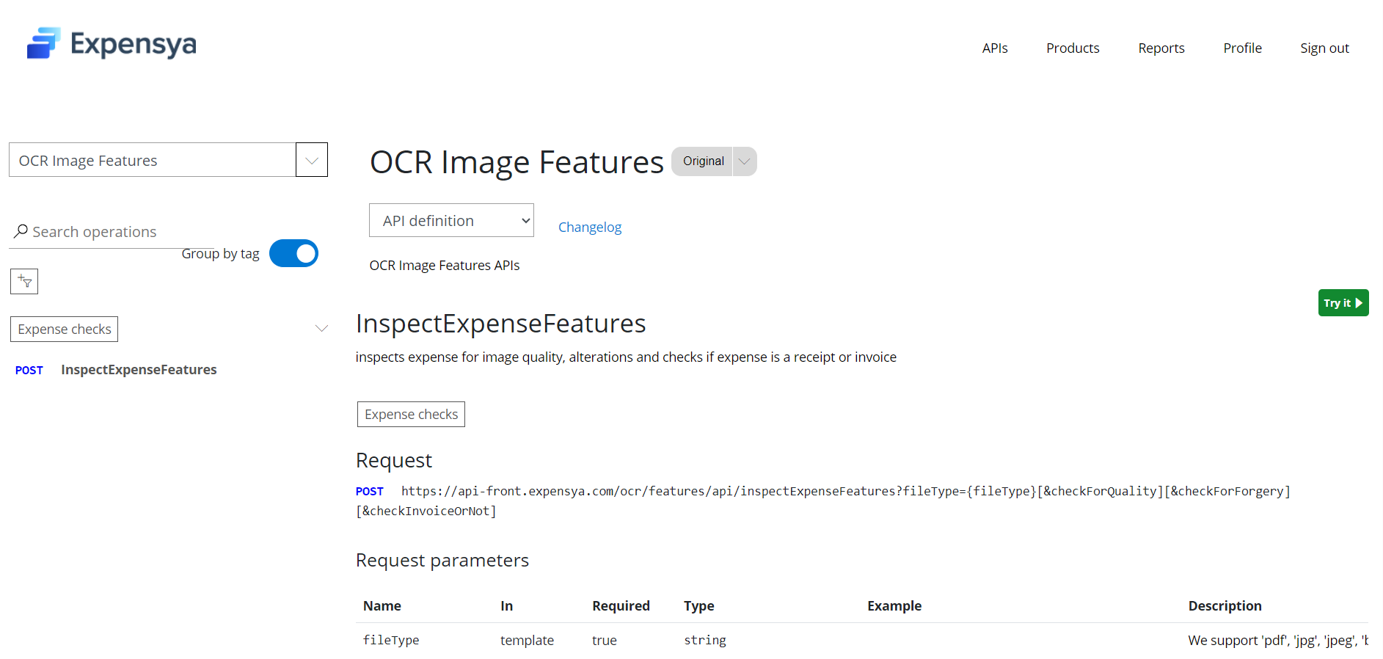
Task: Click the Sign out link
Action: tap(1324, 48)
